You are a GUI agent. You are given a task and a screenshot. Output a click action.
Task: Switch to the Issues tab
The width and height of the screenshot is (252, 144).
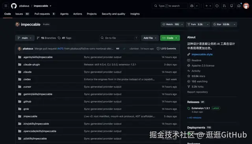pos(22,14)
